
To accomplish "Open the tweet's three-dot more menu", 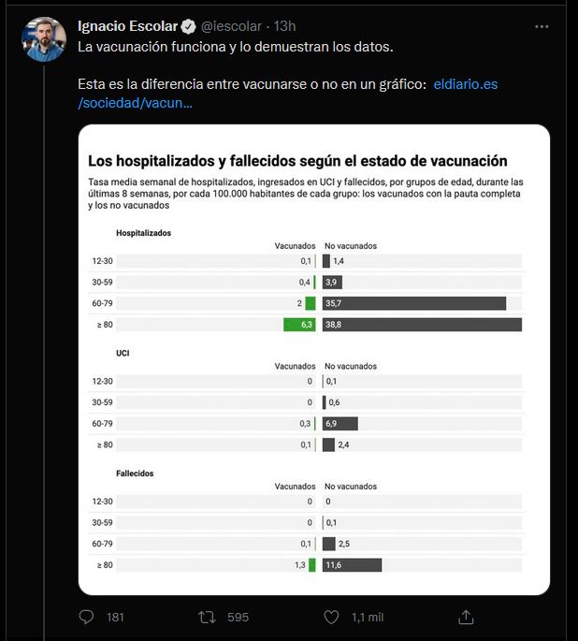I will [x=542, y=26].
